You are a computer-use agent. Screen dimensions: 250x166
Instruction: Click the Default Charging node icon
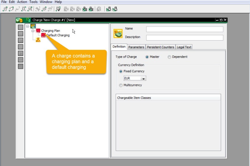coord(43,35)
